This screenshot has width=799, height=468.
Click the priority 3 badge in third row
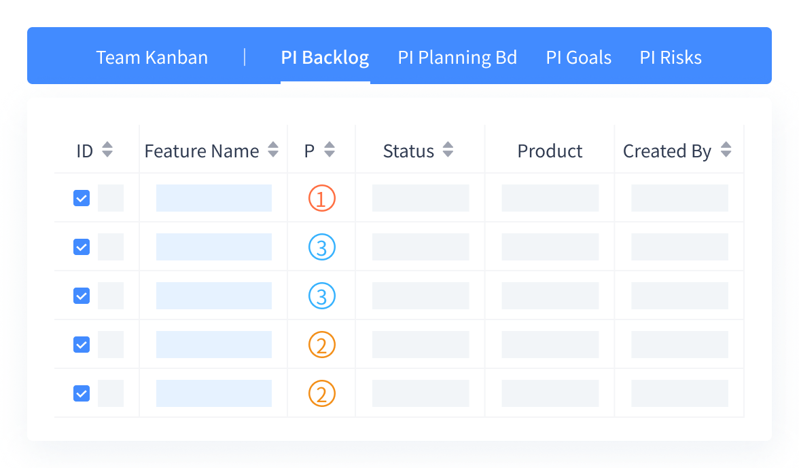click(322, 296)
